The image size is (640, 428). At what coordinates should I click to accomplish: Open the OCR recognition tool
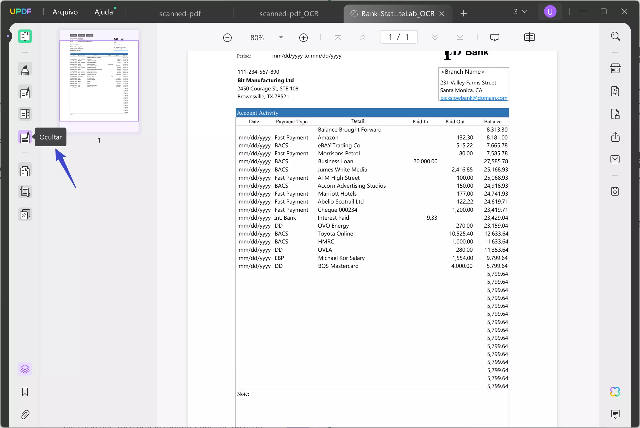[615, 69]
